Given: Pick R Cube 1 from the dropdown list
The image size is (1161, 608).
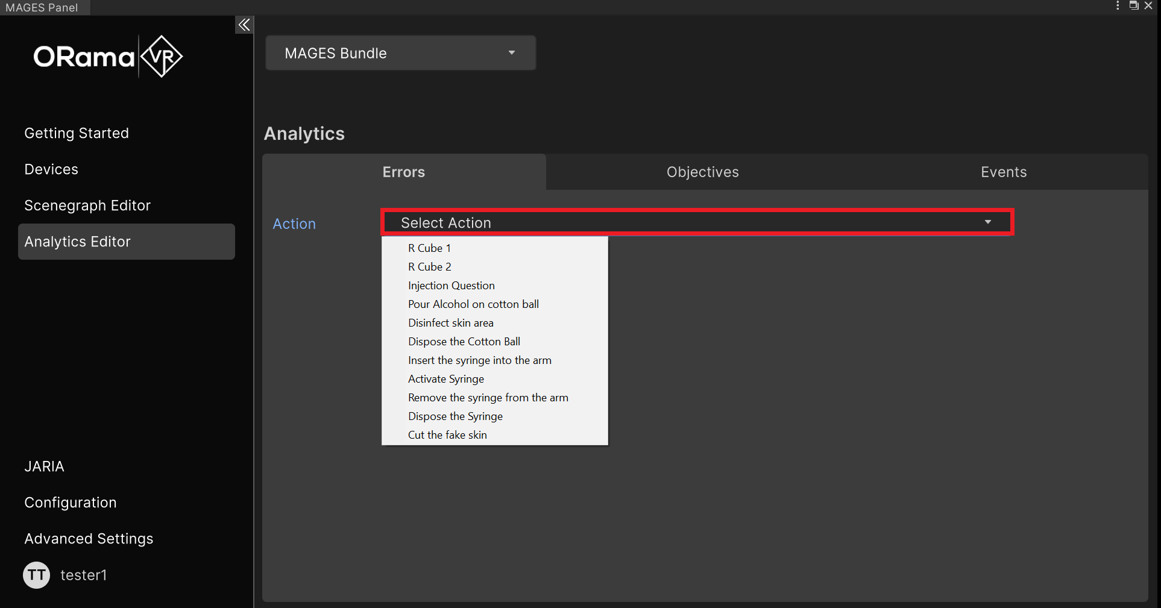Looking at the screenshot, I should [x=429, y=248].
